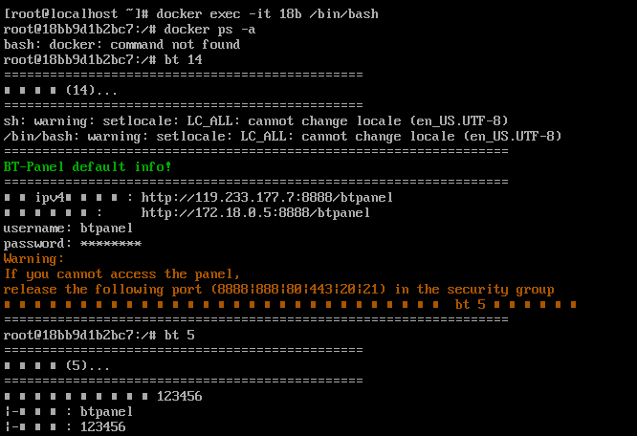Open the internal 172.18.0.5 panel URL
The width and height of the screenshot is (637, 436).
point(255,213)
